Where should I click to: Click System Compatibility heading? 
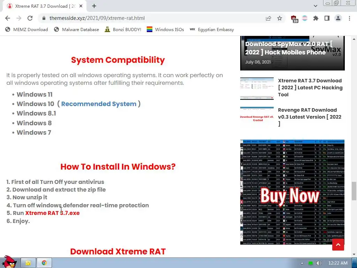click(x=118, y=60)
